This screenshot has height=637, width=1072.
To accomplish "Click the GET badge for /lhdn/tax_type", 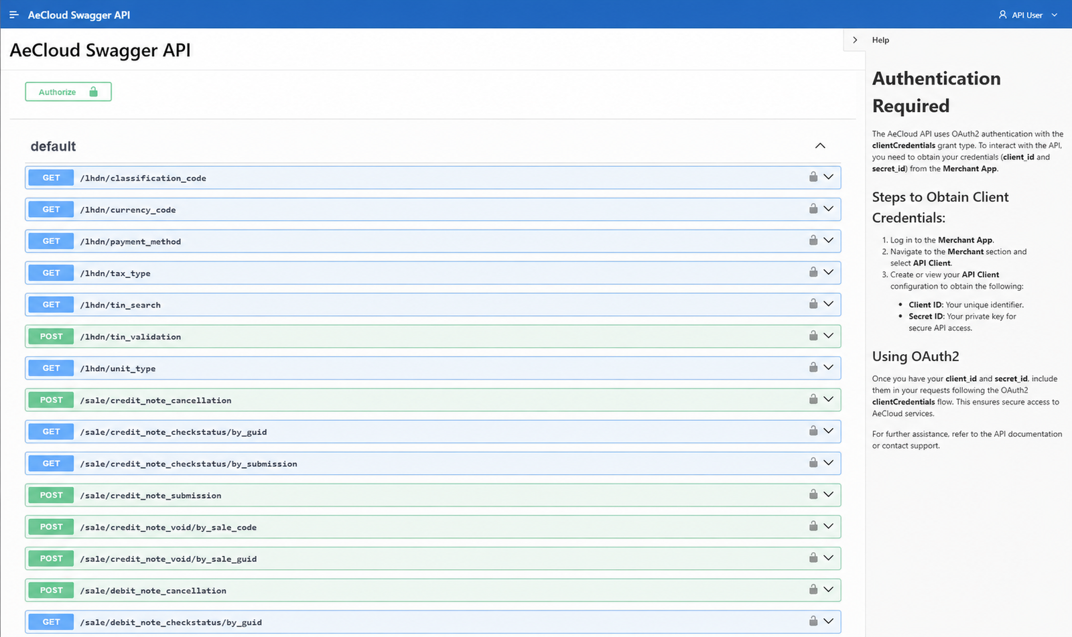I will (x=51, y=273).
